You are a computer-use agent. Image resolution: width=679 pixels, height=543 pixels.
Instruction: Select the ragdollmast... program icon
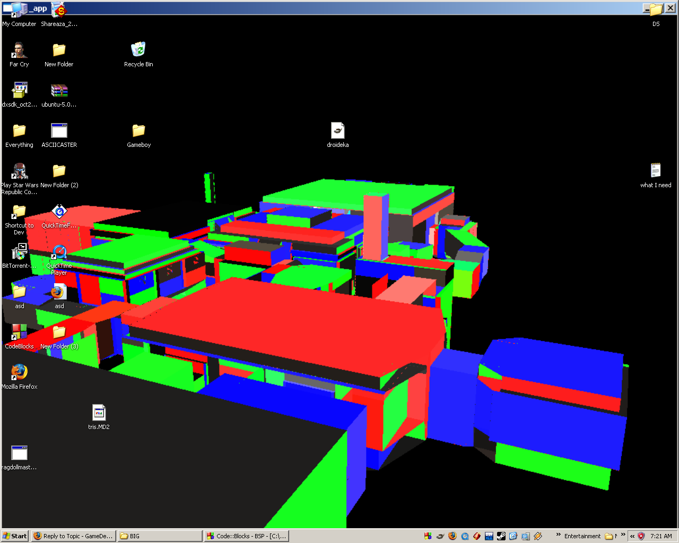pos(19,457)
